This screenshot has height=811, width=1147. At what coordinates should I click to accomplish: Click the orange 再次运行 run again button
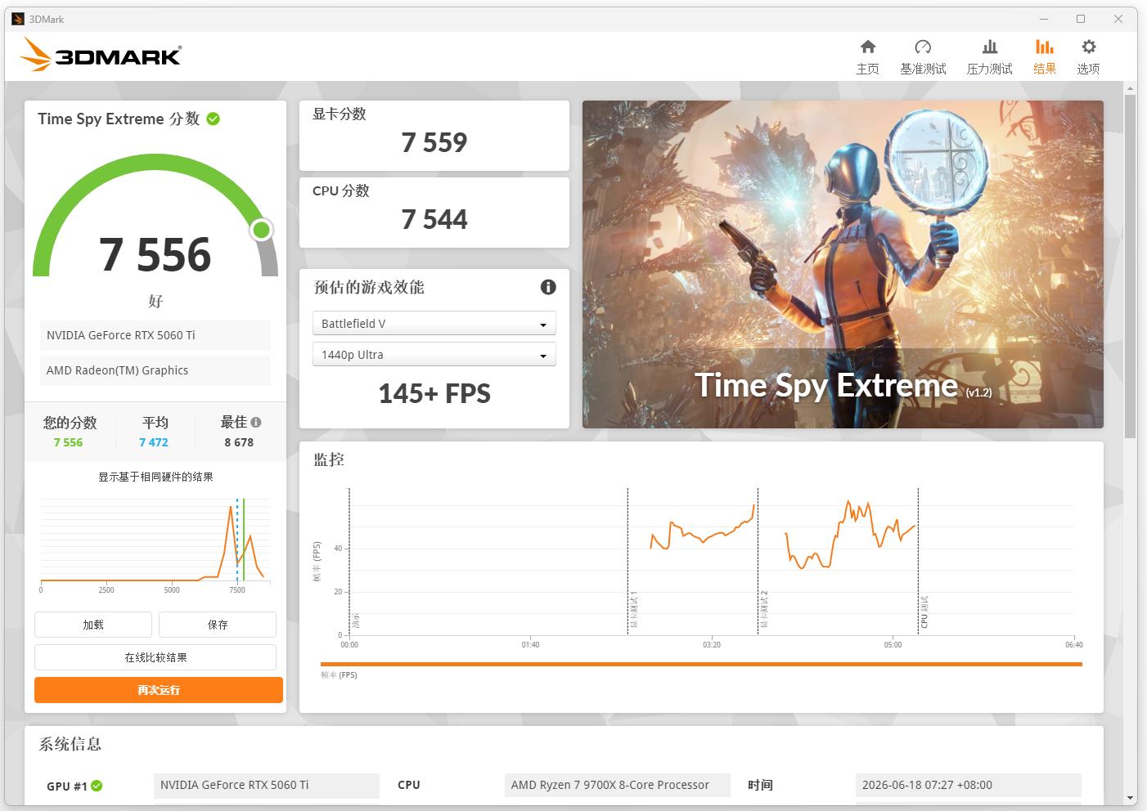[x=159, y=690]
